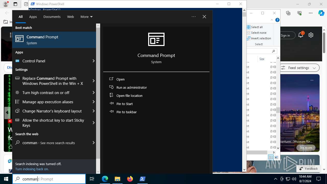Open the notification center icon
327x184 pixels.
coord(319,179)
